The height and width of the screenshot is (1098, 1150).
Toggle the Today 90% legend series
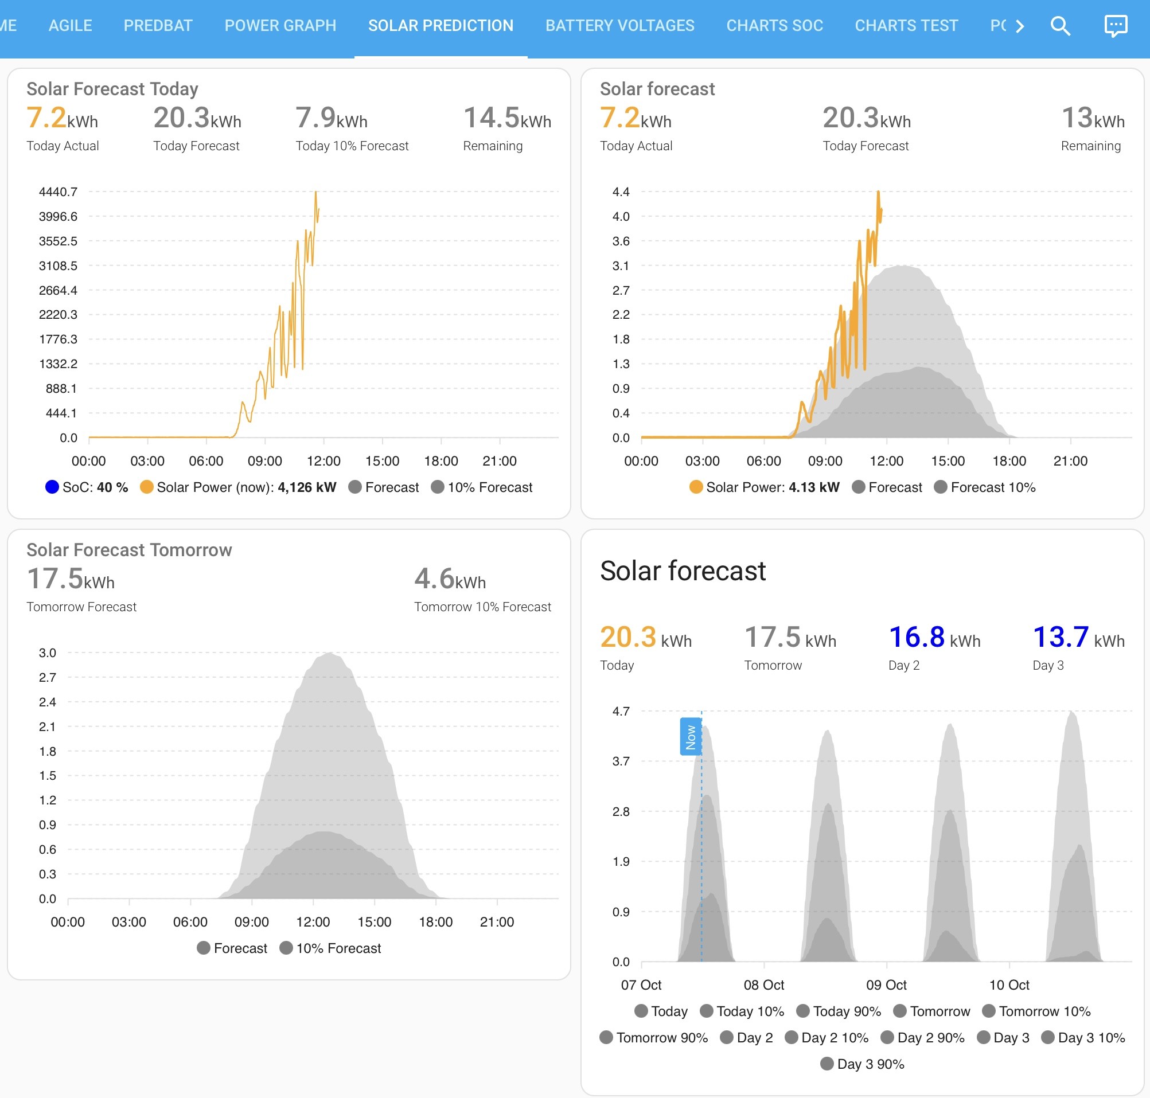click(839, 1011)
